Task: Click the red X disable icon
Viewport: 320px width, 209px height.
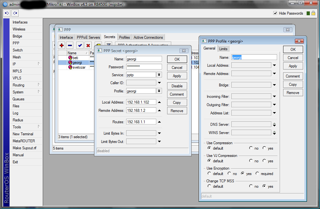Action: point(88,45)
